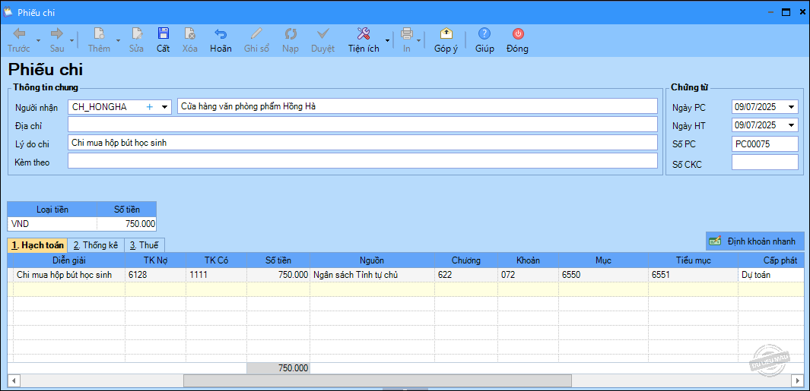810x391 pixels.
Task: Click the Nguồn column header
Action: click(372, 260)
